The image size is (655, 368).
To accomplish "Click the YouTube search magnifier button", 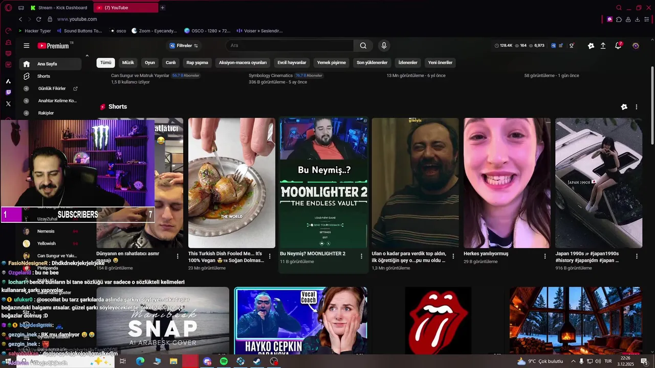I will pos(363,45).
